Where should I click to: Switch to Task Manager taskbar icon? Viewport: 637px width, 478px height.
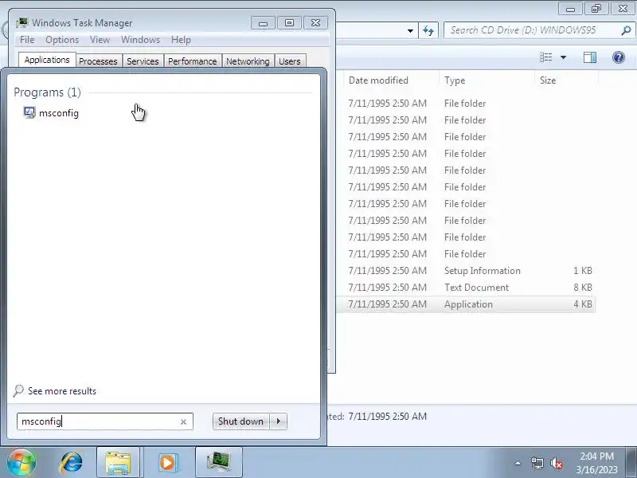click(x=218, y=463)
